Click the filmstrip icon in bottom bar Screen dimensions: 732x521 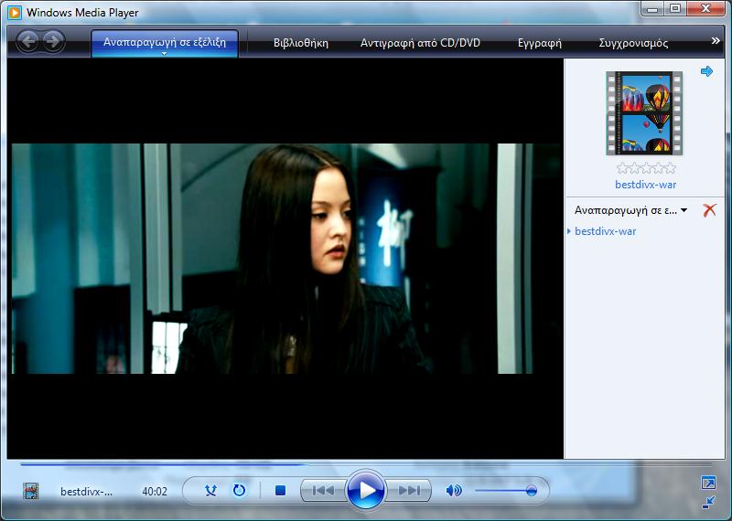click(31, 491)
